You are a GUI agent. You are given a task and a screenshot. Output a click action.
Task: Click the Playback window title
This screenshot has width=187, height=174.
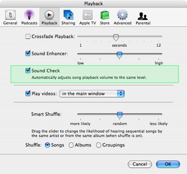click(93, 4)
